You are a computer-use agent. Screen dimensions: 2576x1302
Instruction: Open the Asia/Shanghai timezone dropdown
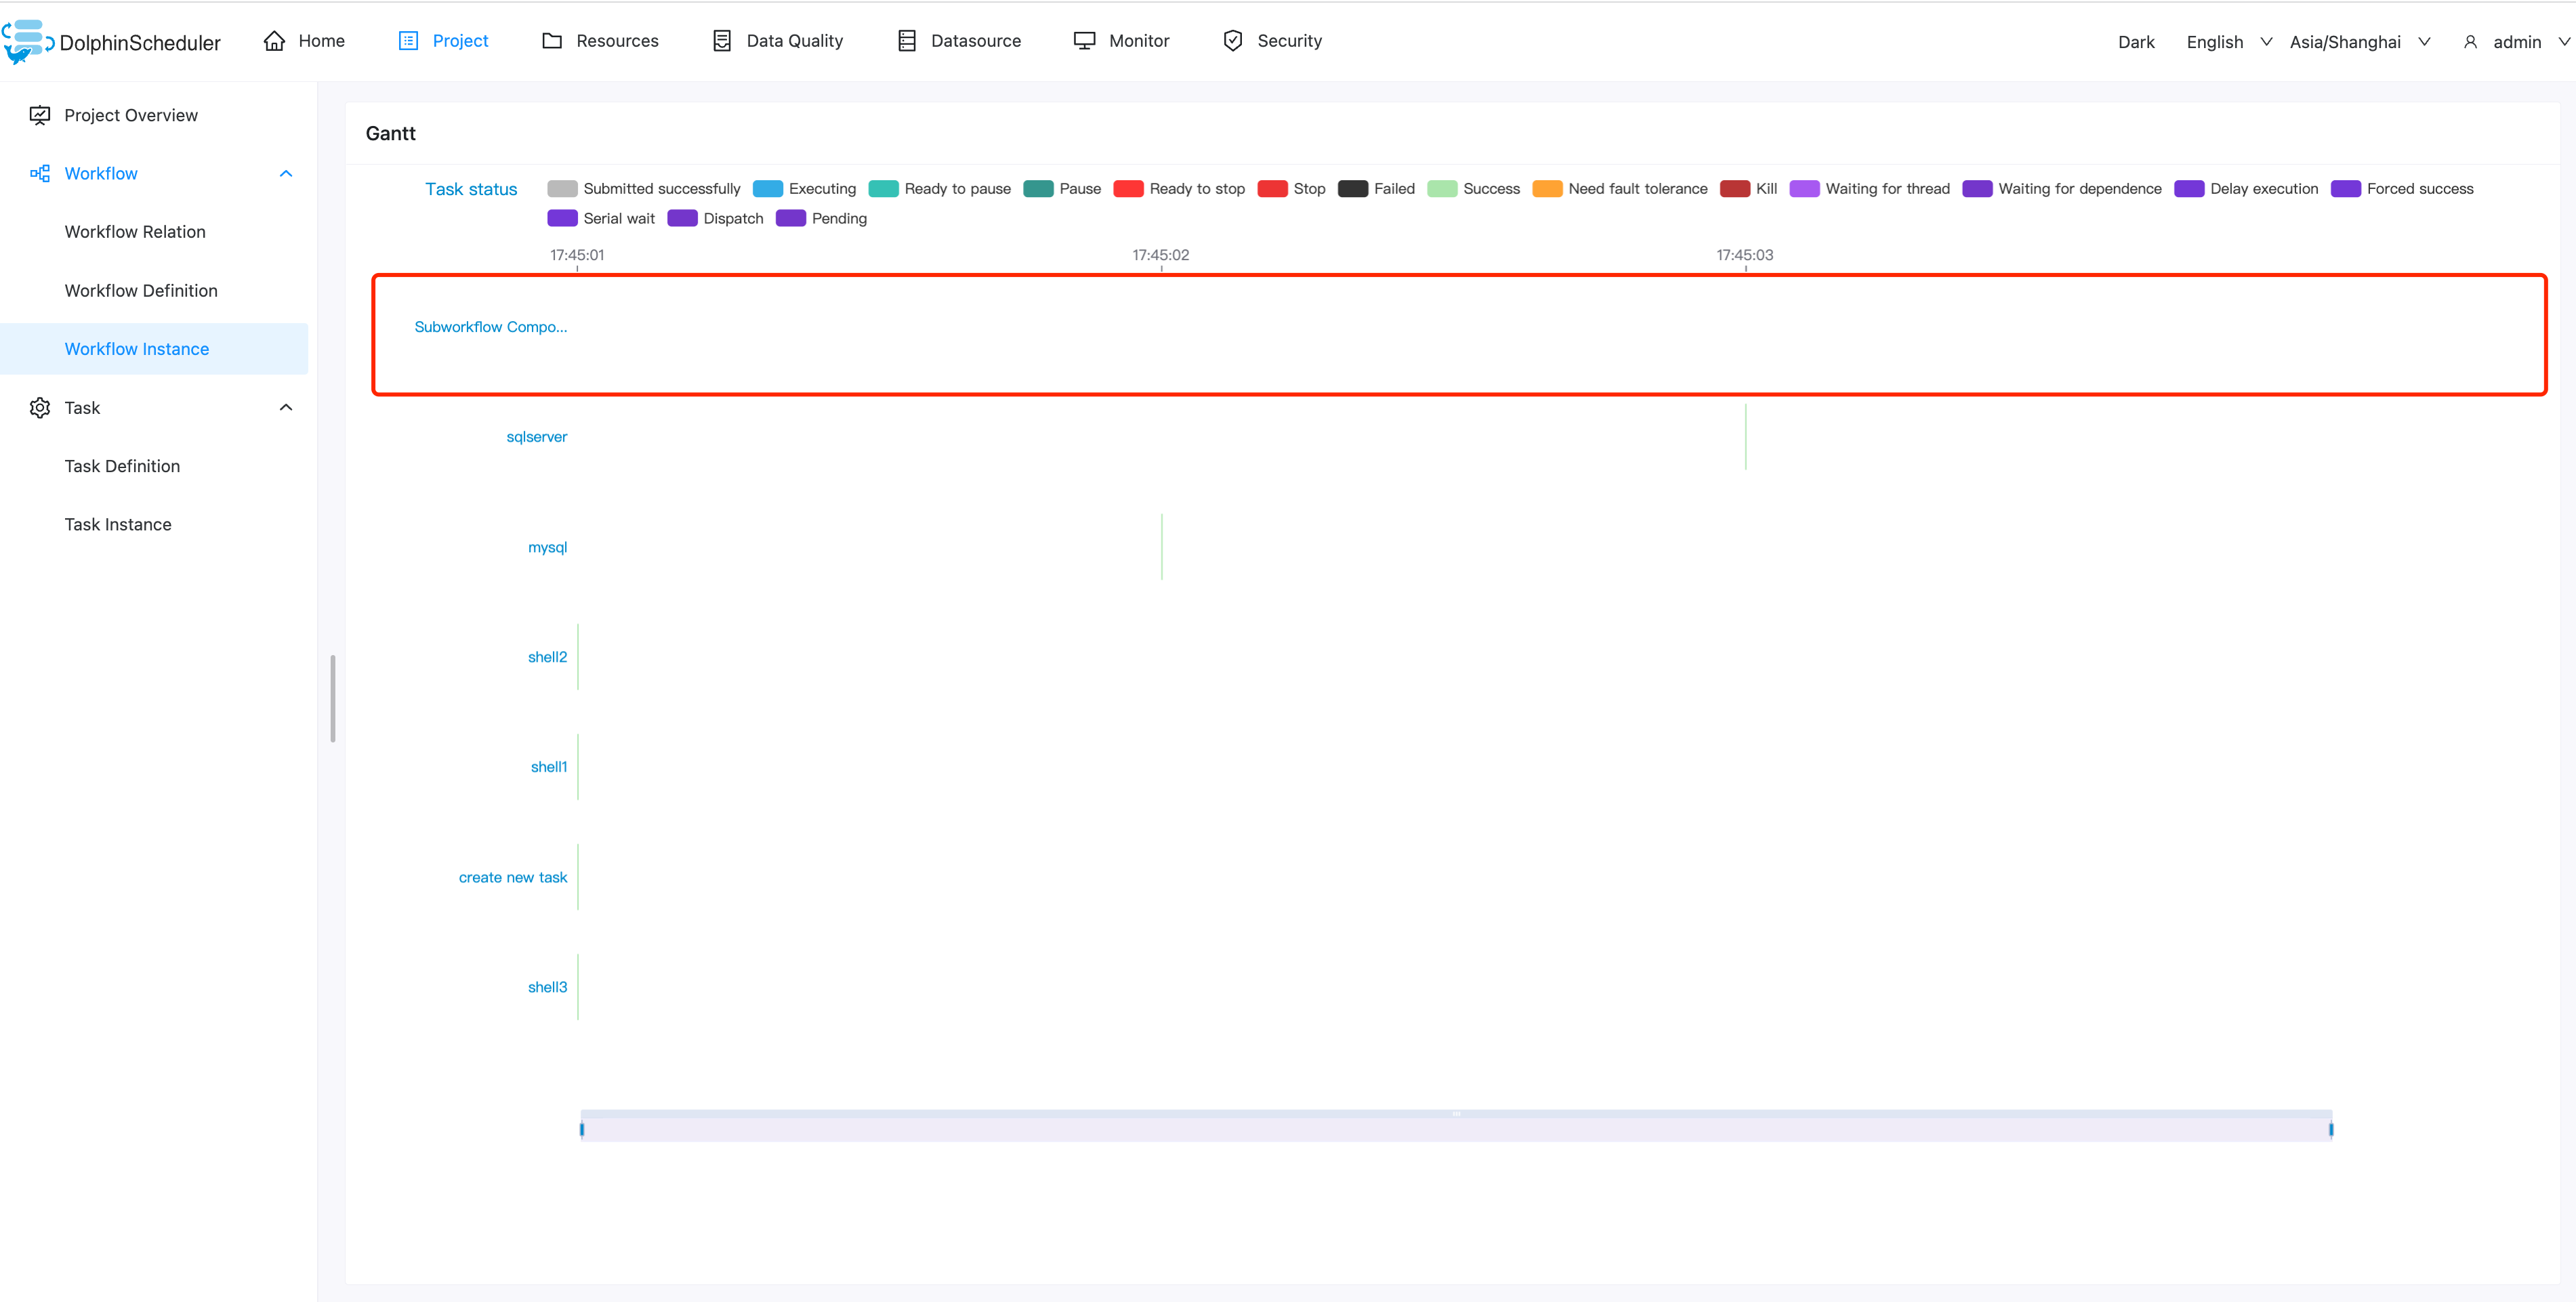(2360, 42)
